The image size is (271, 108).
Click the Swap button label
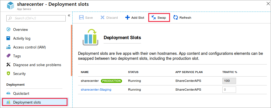162,18
